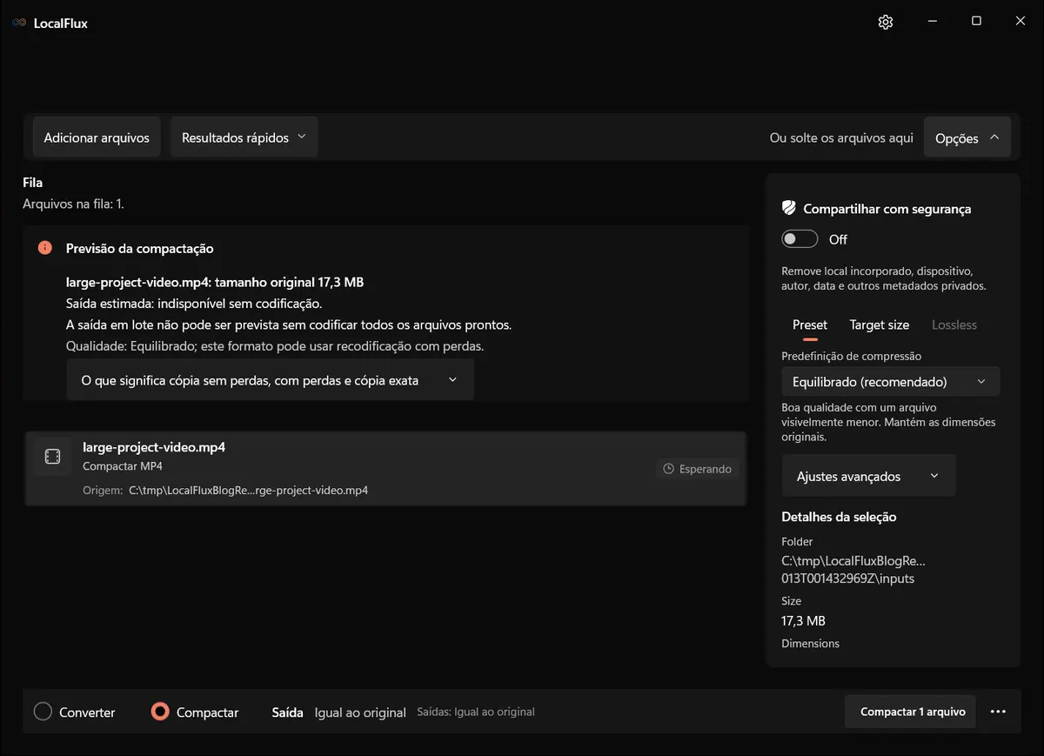Open the Resultados rápidos dropdown
Image resolution: width=1044 pixels, height=756 pixels.
[244, 137]
